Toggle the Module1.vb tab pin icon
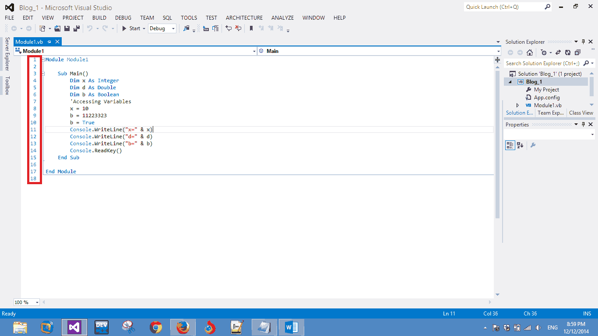Viewport: 598px width, 336px height. [50, 42]
